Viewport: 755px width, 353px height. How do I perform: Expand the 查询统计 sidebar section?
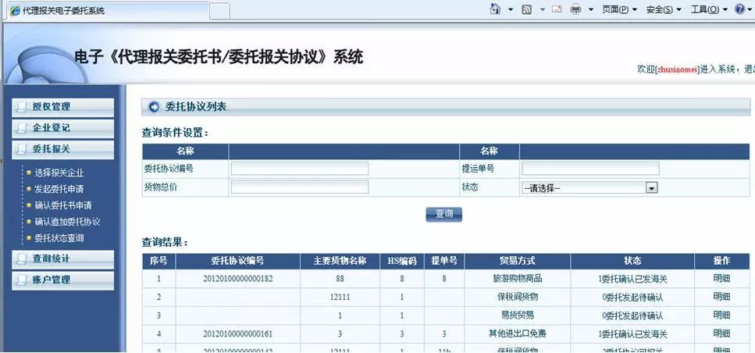coord(52,259)
